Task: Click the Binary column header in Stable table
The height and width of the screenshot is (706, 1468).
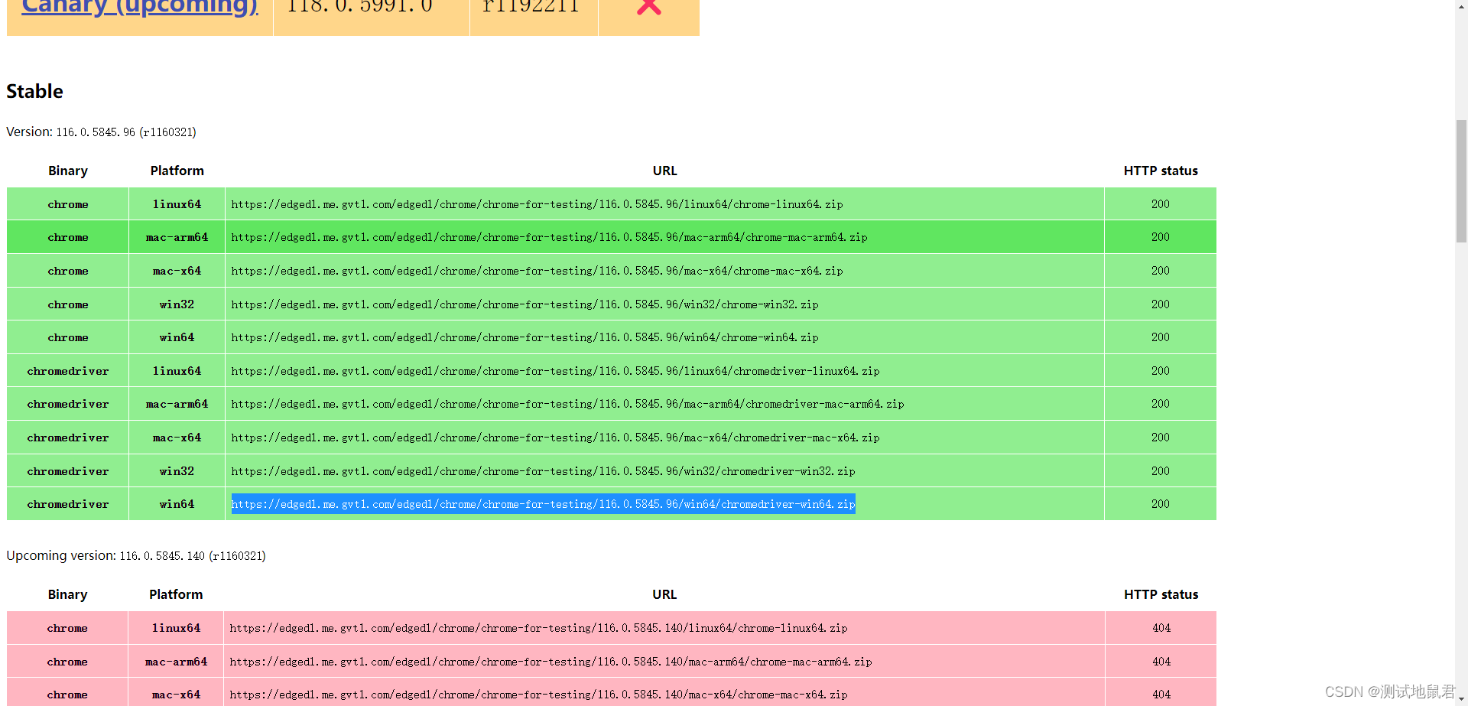Action: (67, 171)
